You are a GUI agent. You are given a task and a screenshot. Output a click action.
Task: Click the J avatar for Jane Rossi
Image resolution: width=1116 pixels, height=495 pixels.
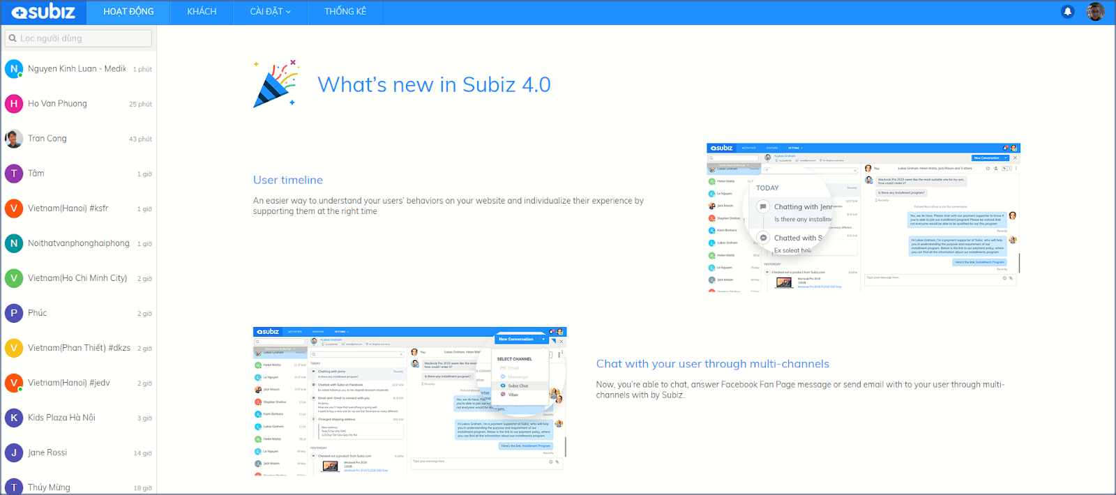[x=14, y=452]
